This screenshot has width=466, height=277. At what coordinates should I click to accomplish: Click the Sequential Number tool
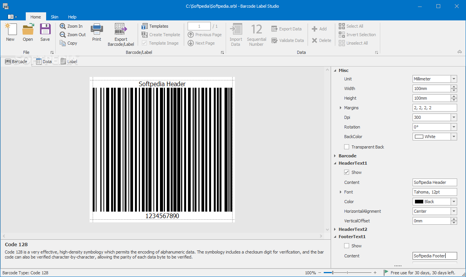click(256, 34)
